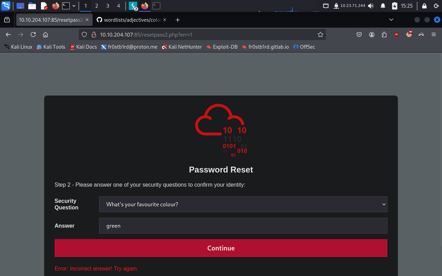
Task: Open the Firefox account profile icon
Action: pyautogui.click(x=372, y=34)
